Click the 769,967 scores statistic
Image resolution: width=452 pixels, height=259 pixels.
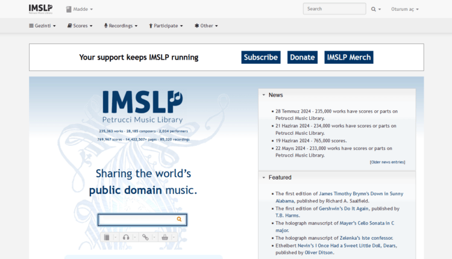coord(110,140)
